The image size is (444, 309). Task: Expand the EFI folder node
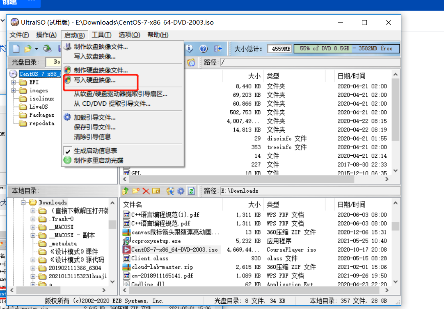13,82
